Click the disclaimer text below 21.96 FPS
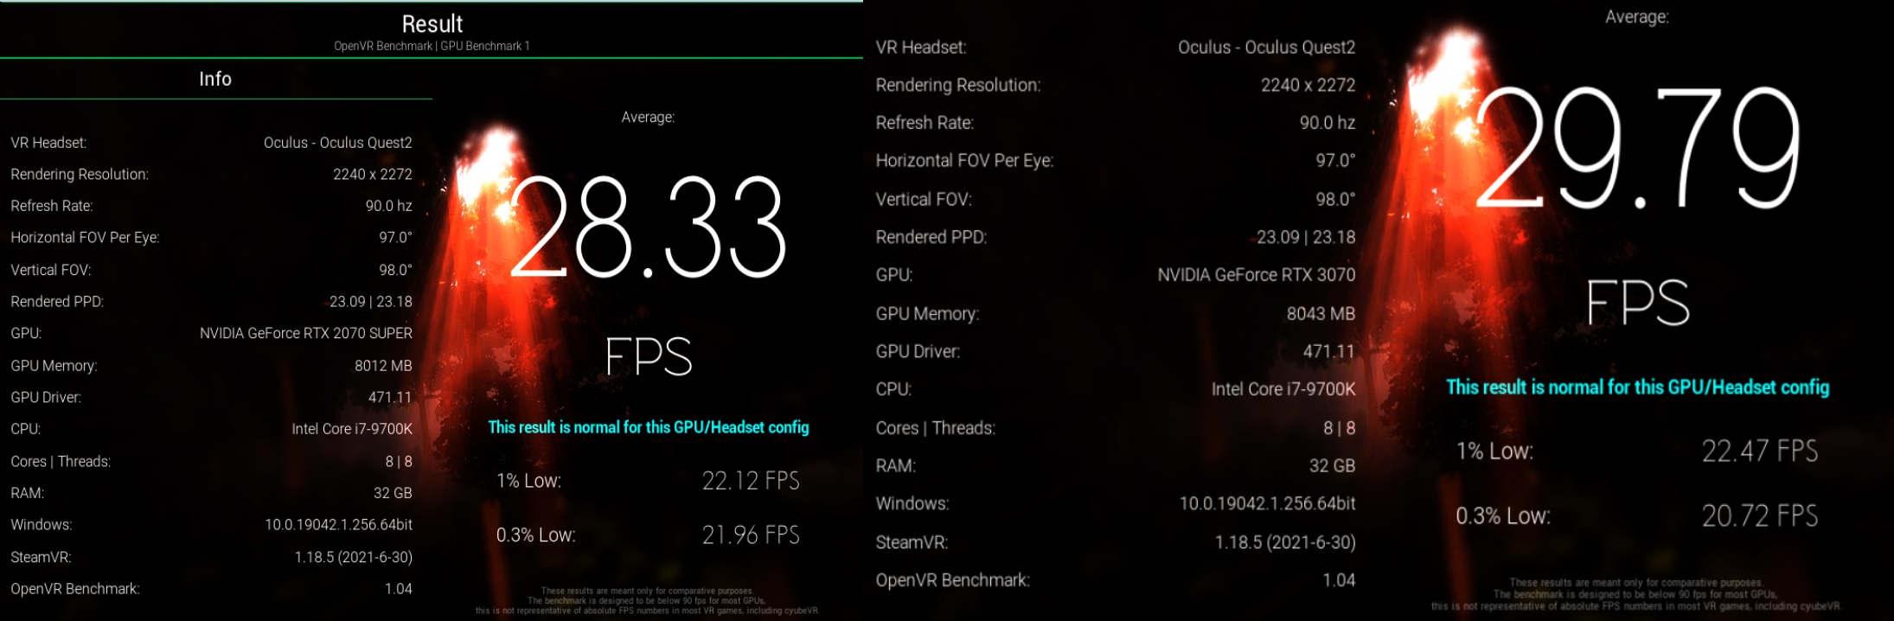The image size is (1894, 621). pyautogui.click(x=647, y=601)
